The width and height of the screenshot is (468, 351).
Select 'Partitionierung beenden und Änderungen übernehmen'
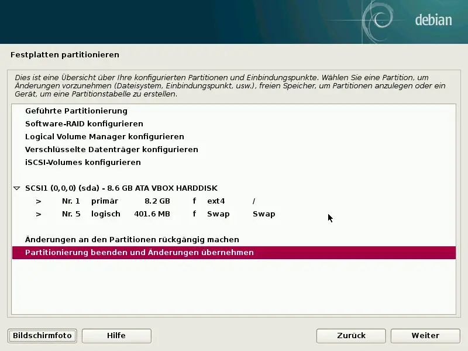point(142,252)
